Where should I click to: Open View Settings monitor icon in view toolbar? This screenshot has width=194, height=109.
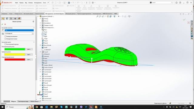[129, 16]
